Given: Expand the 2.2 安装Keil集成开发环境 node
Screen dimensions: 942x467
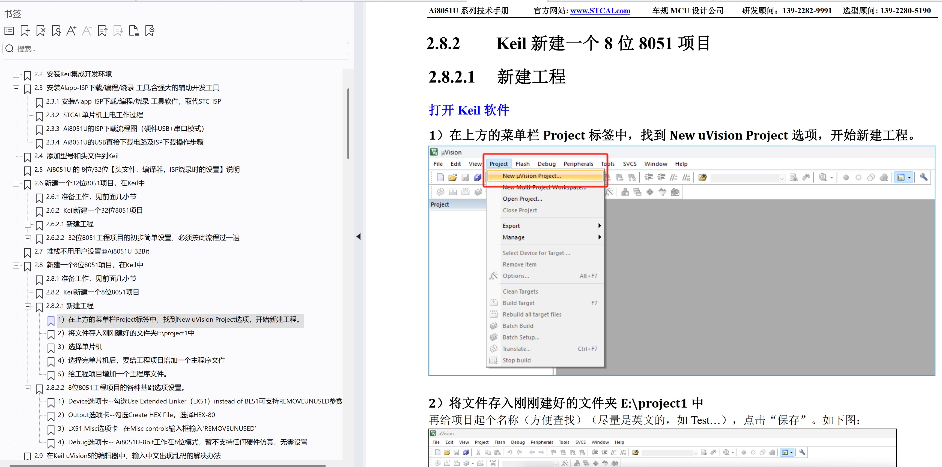Looking at the screenshot, I should click(16, 74).
